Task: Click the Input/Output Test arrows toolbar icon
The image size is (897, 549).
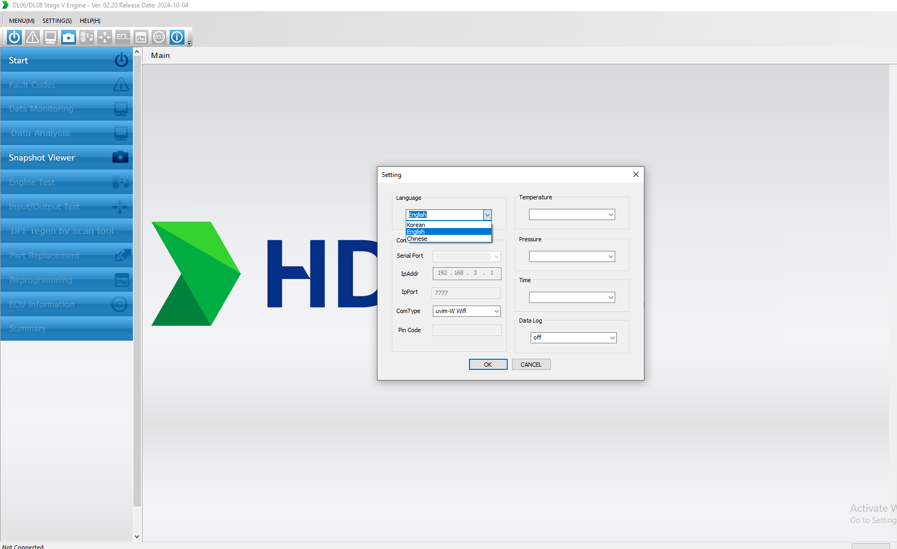Action: [x=105, y=37]
